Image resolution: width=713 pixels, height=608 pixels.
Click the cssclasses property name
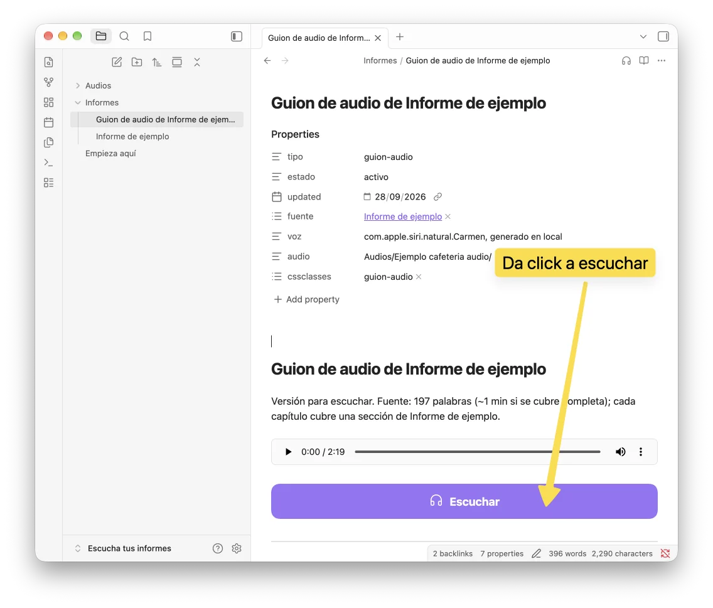(x=309, y=277)
